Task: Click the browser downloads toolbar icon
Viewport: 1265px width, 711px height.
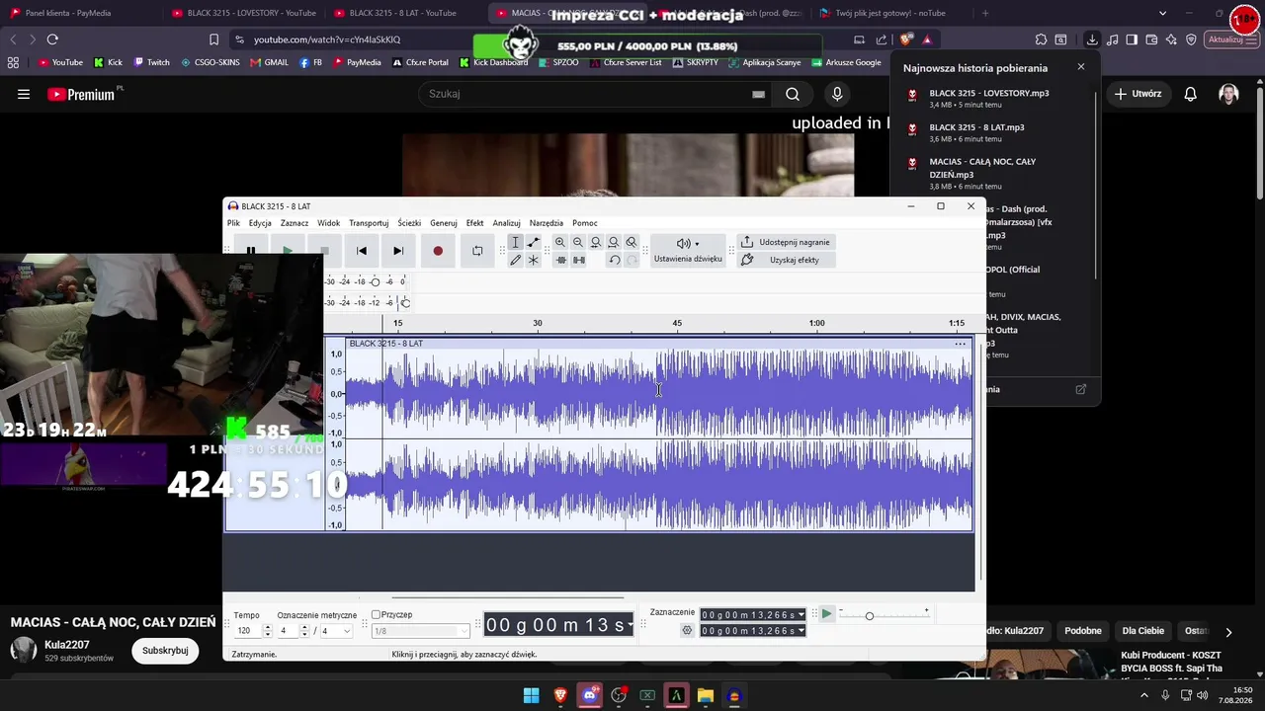Action: 1092,39
